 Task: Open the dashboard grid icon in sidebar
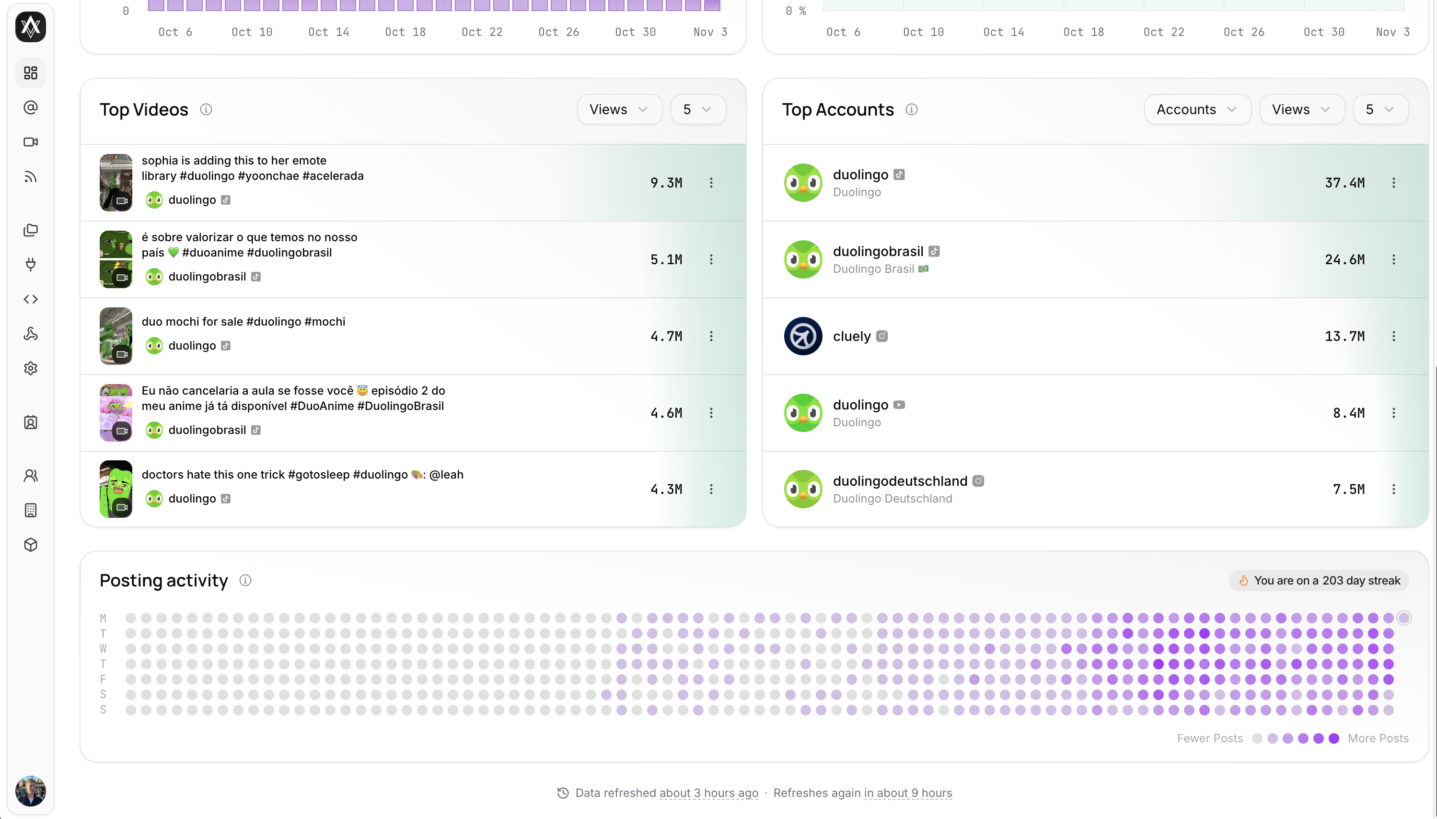[30, 72]
